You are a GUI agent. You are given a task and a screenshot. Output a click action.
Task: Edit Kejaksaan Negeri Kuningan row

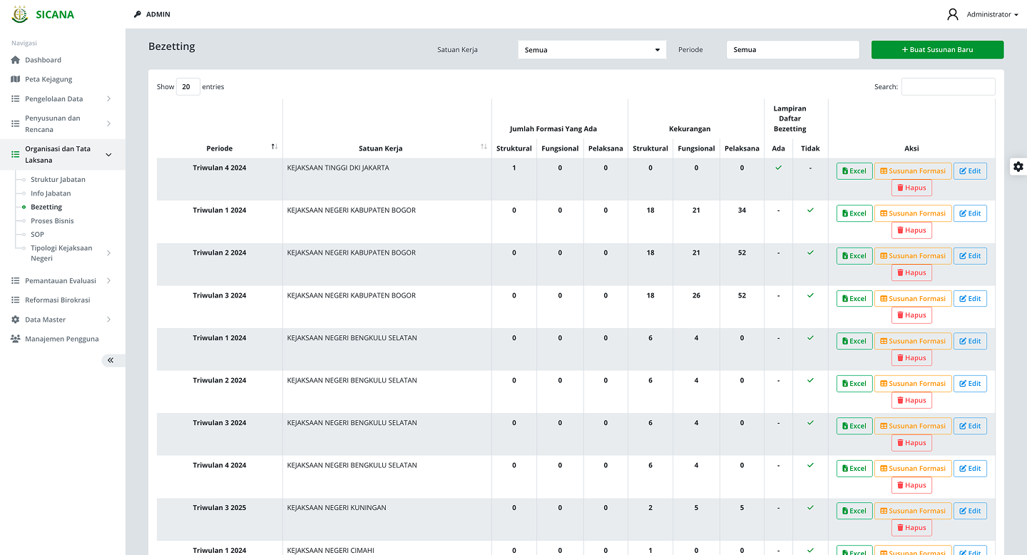pos(970,511)
